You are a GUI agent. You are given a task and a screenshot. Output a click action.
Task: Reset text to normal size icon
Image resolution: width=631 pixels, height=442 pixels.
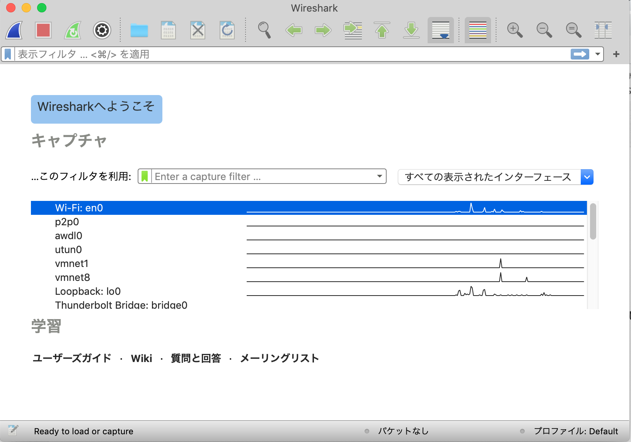pyautogui.click(x=574, y=30)
